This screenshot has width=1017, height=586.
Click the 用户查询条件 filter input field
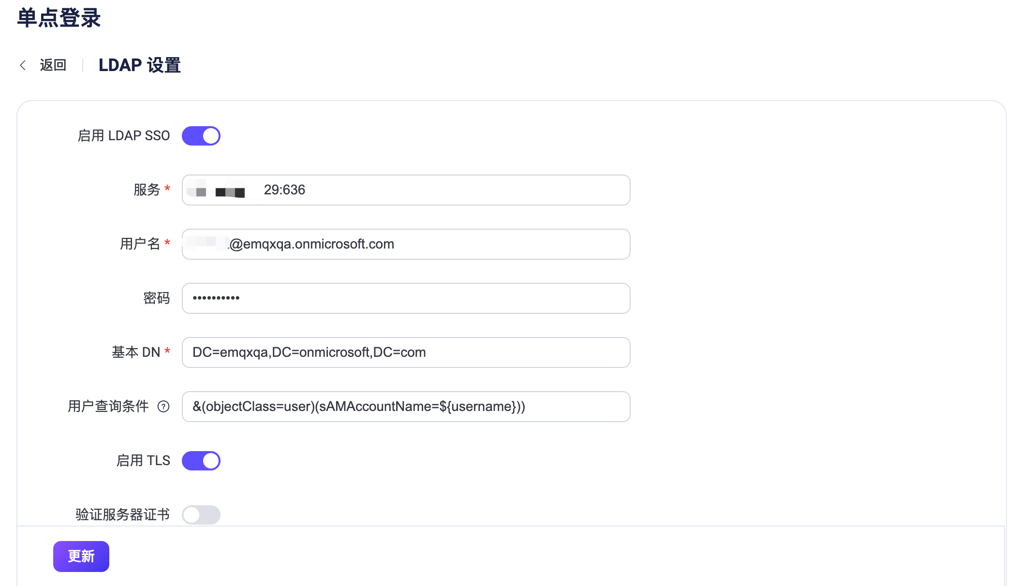(406, 407)
